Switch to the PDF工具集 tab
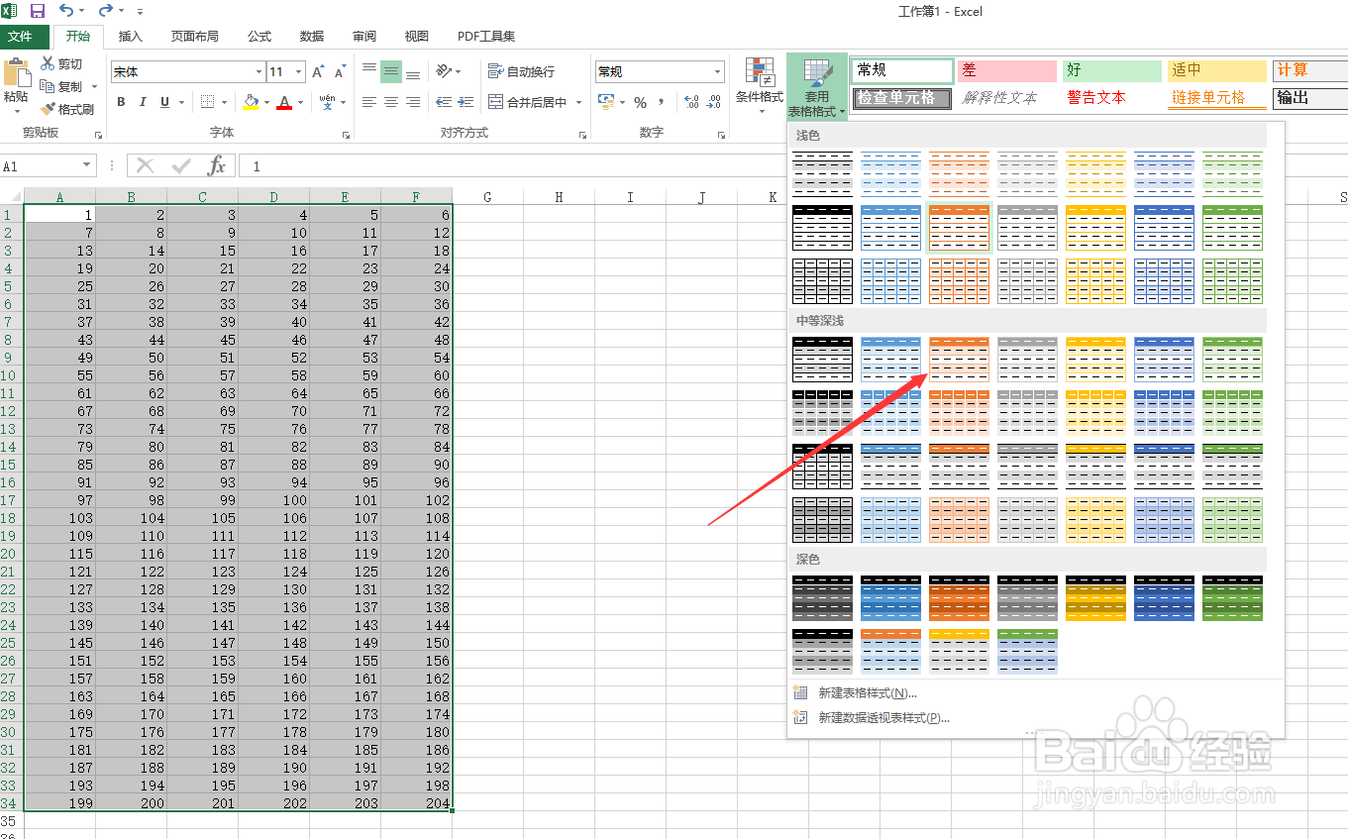 tap(486, 36)
